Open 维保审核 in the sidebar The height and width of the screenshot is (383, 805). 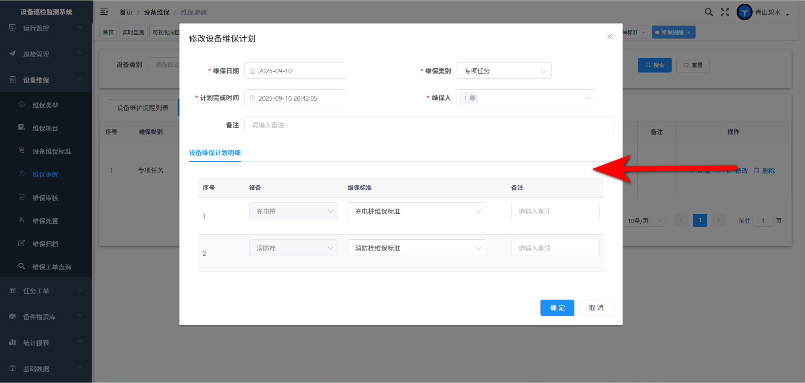pyautogui.click(x=45, y=198)
